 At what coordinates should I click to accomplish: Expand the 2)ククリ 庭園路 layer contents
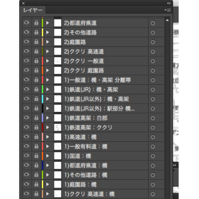48,71
